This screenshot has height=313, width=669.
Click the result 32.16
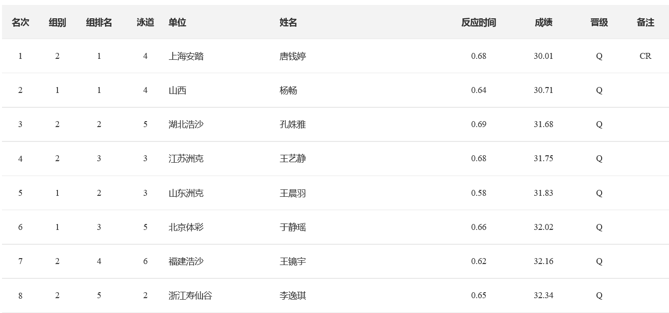(543, 261)
